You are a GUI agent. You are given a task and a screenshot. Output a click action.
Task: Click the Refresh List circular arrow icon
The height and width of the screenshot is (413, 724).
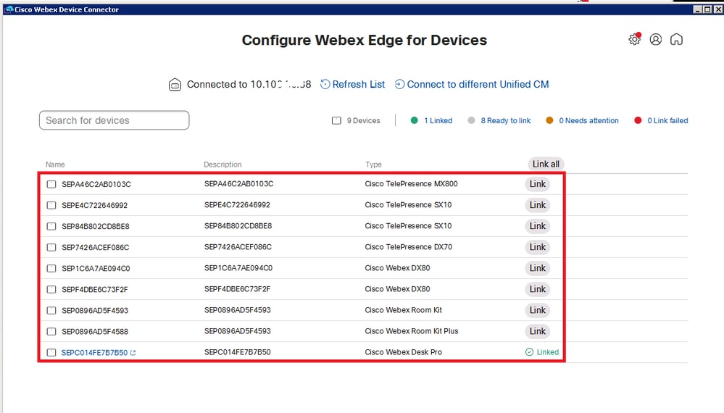(325, 85)
